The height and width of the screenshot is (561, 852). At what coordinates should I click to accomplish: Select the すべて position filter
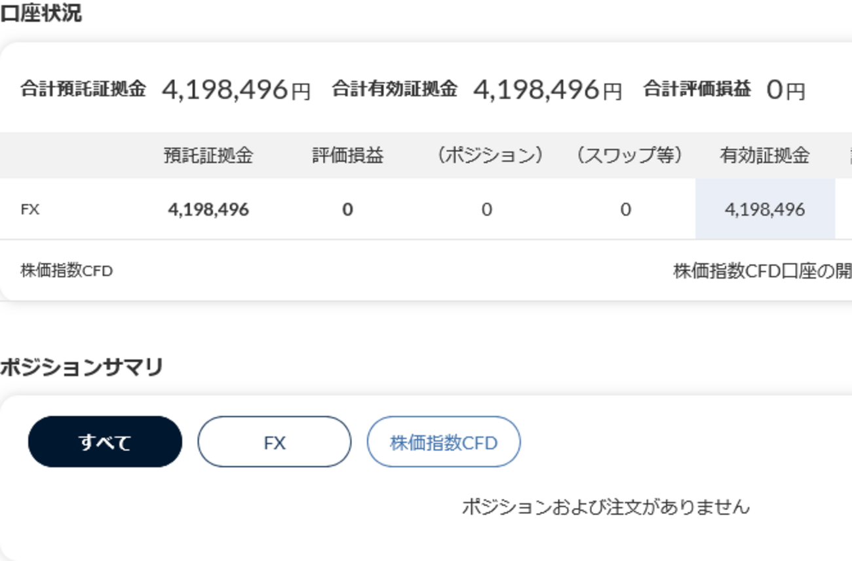[105, 442]
